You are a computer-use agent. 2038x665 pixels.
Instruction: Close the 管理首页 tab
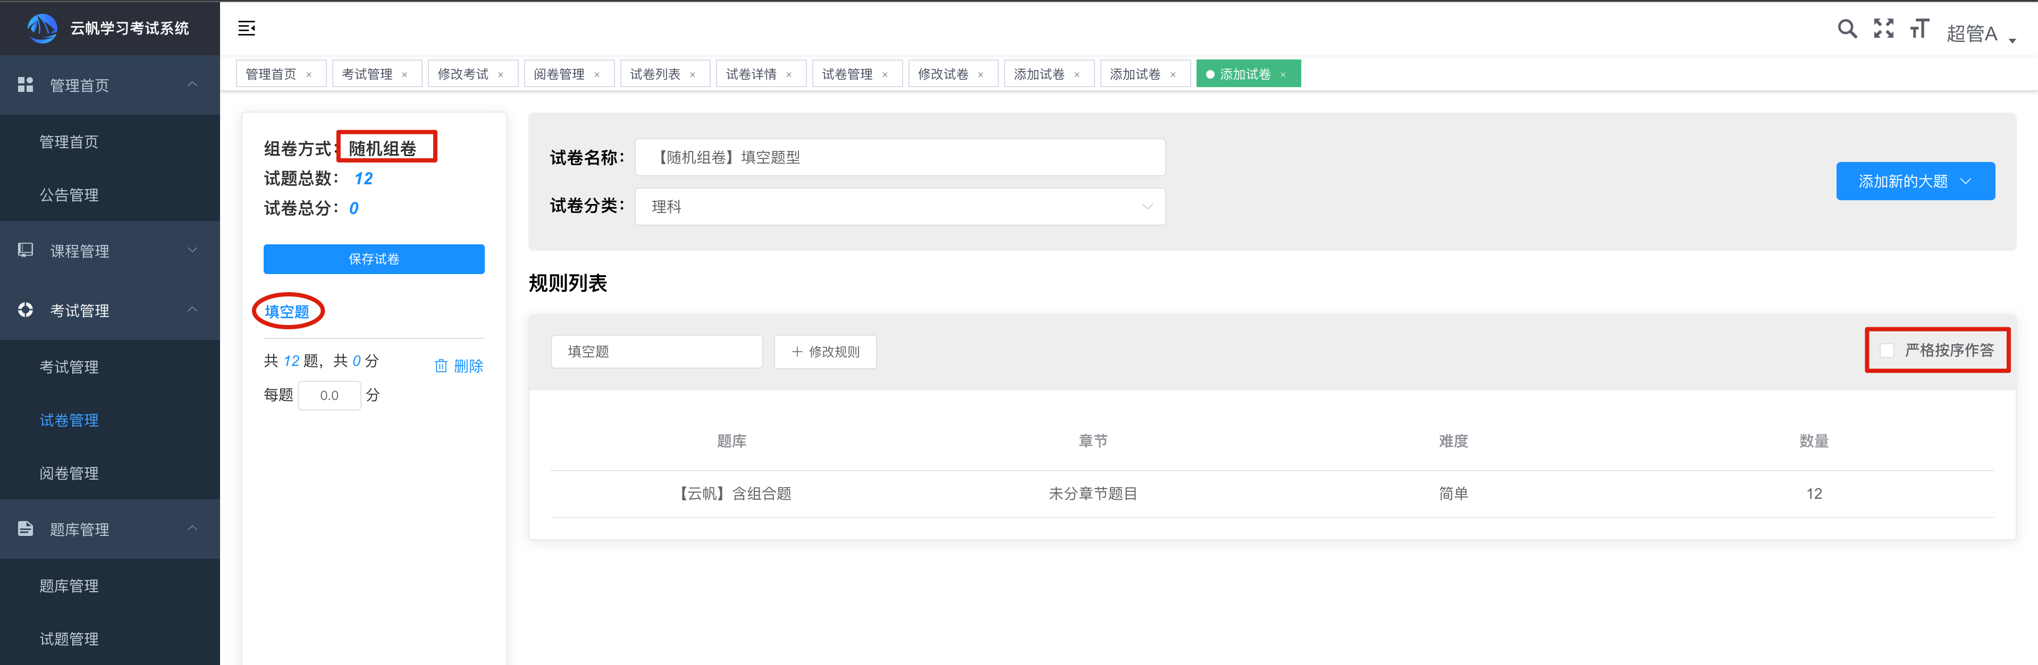point(308,75)
